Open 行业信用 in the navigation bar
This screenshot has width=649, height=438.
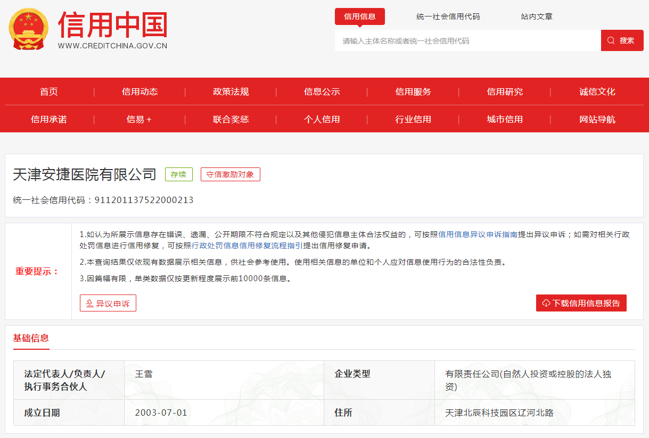point(413,119)
